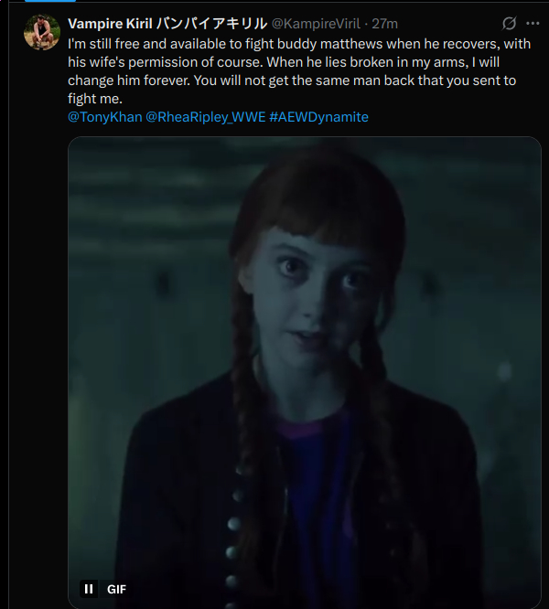Click the dot separator before 27m

click(366, 23)
